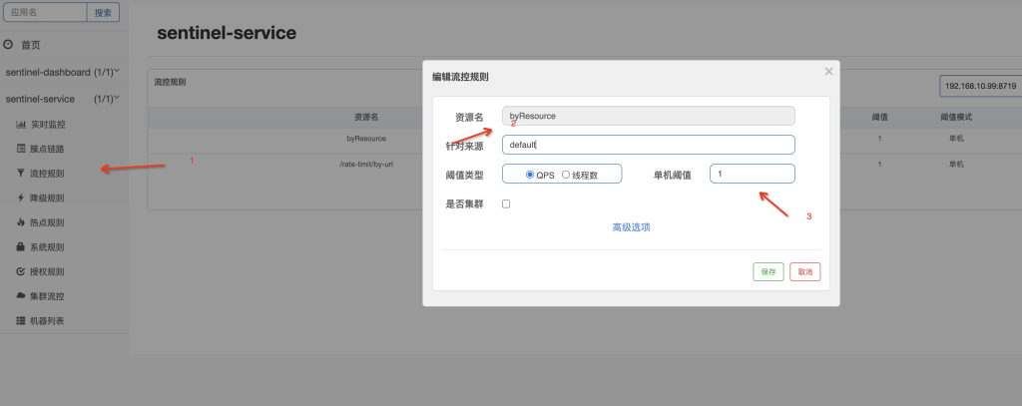Image resolution: width=1022 pixels, height=406 pixels.
Task: Close the 编辑流控规则 dialog with X
Action: (829, 72)
